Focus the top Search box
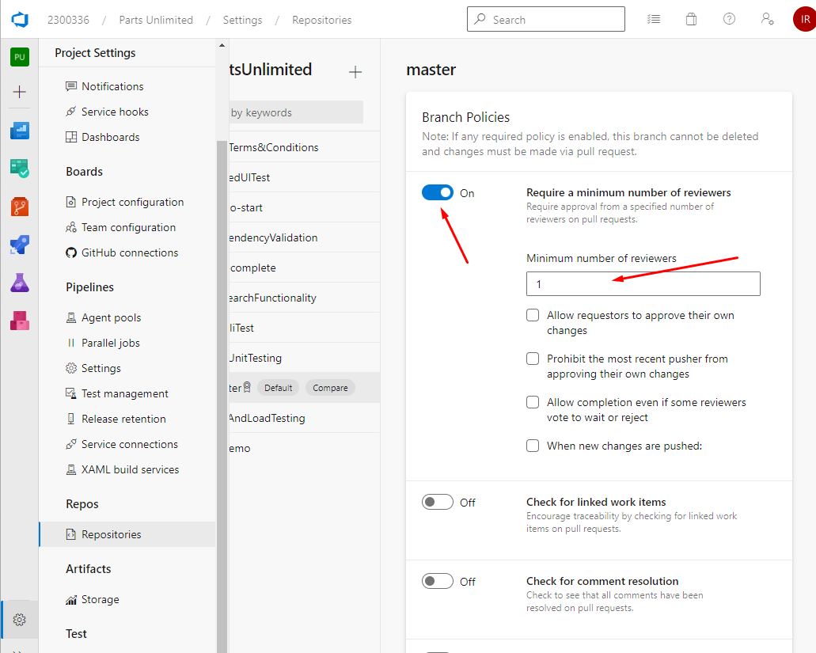This screenshot has width=816, height=653. pos(546,19)
